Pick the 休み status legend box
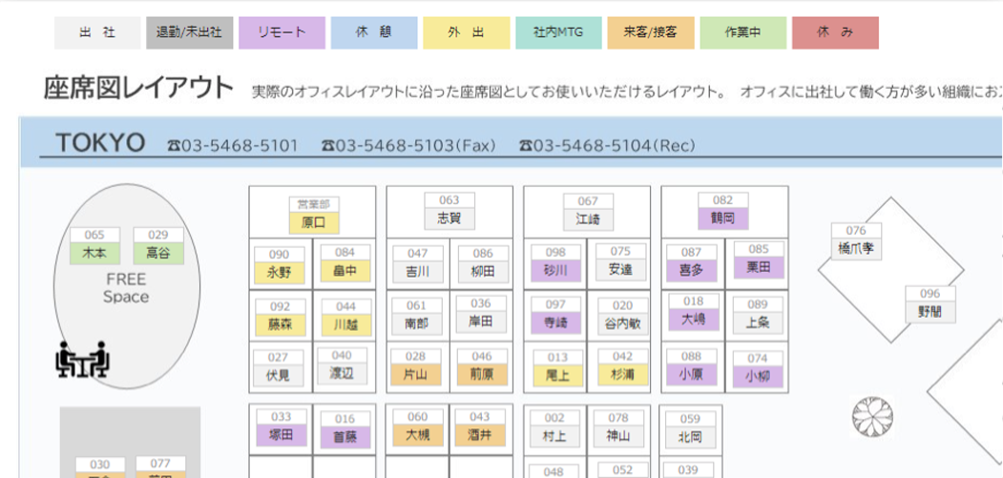1003x478 pixels. (835, 32)
